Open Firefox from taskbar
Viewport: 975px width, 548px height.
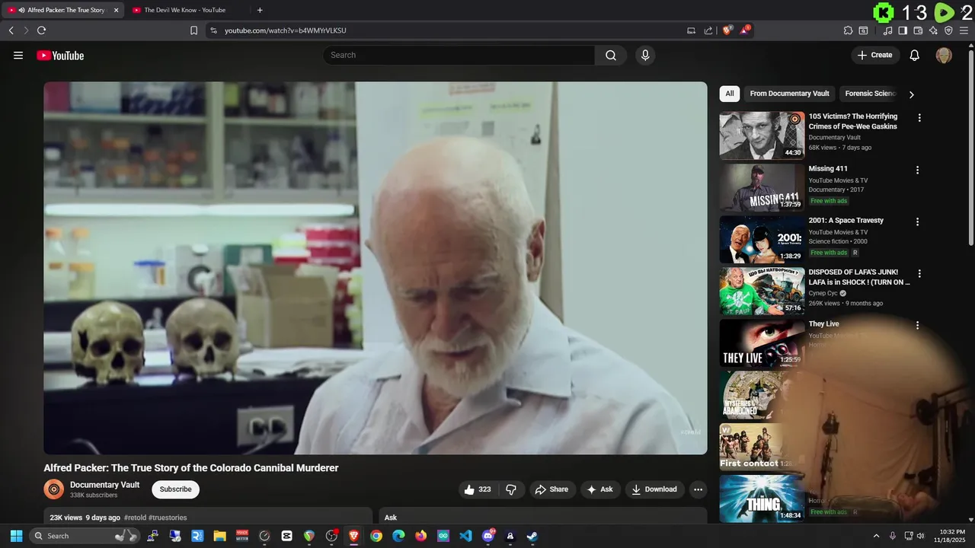tap(420, 536)
